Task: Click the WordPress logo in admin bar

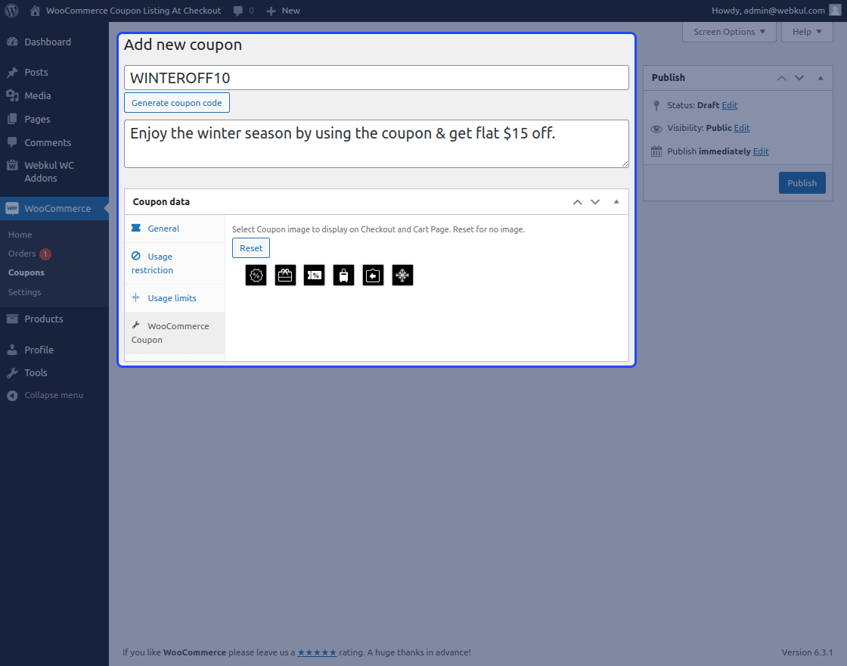Action: pyautogui.click(x=11, y=11)
